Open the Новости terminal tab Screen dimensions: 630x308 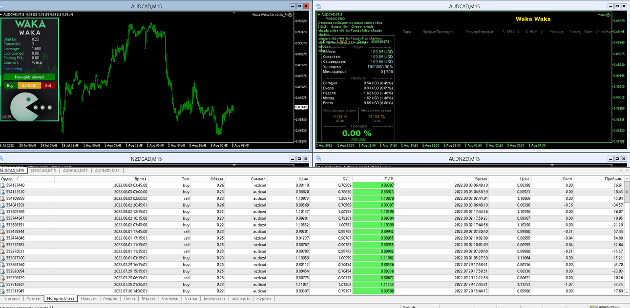pyautogui.click(x=88, y=298)
